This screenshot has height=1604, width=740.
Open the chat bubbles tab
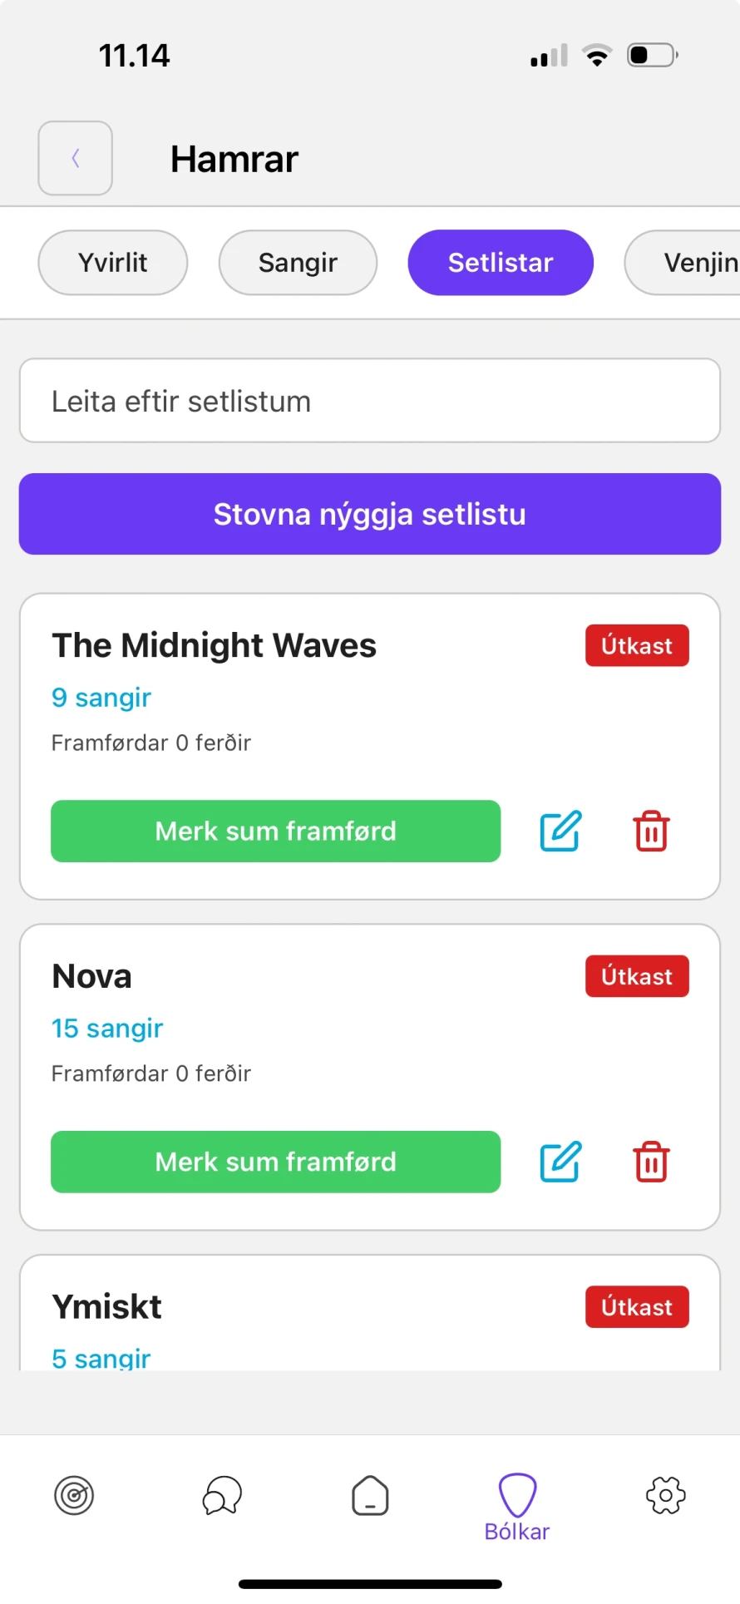(x=222, y=1496)
